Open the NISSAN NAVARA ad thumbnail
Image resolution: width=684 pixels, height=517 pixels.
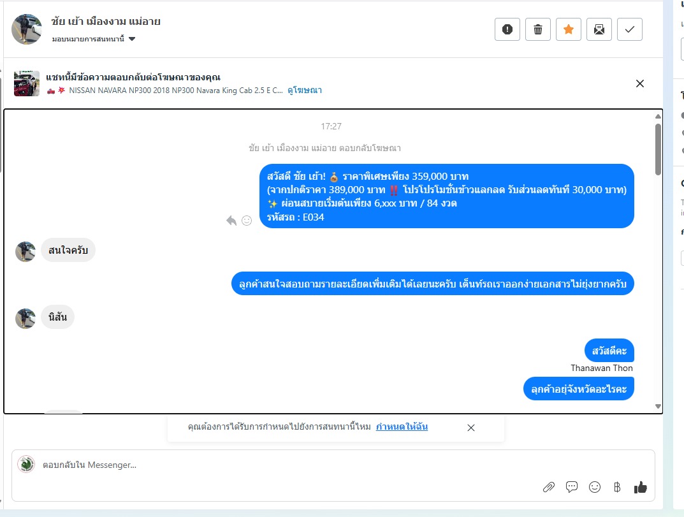[27, 84]
